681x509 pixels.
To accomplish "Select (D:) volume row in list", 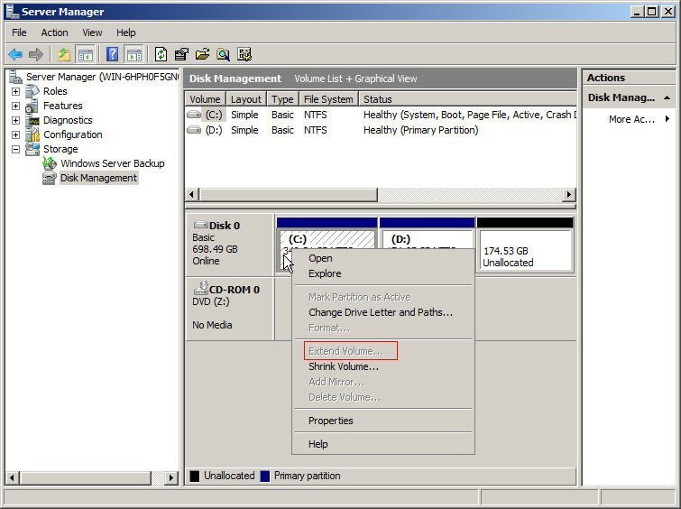I will point(381,130).
